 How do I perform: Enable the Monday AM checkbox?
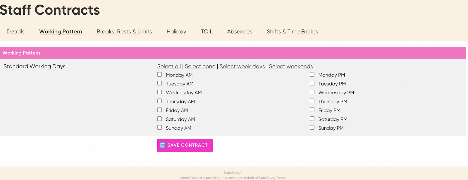click(x=159, y=75)
